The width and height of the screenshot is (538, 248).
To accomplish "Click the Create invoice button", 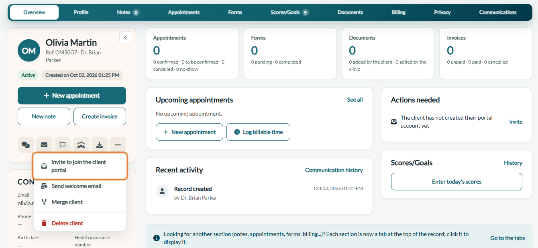I will coord(100,116).
